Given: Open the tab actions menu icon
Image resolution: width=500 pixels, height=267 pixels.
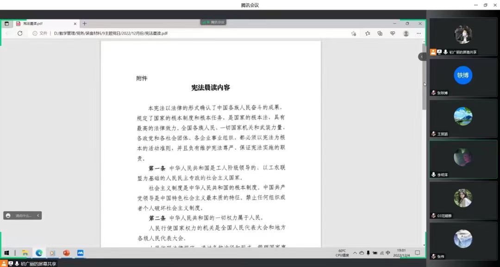Looking at the screenshot, I should 6,24.
